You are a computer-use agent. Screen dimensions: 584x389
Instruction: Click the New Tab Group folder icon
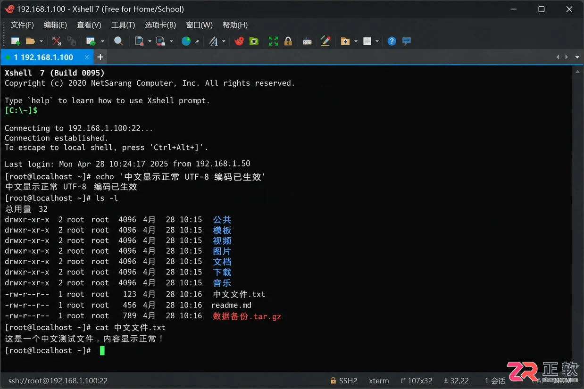tap(345, 41)
